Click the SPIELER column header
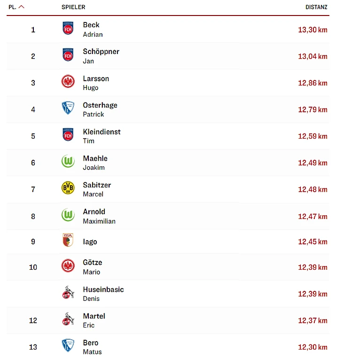This screenshot has width=343, height=359. point(73,7)
